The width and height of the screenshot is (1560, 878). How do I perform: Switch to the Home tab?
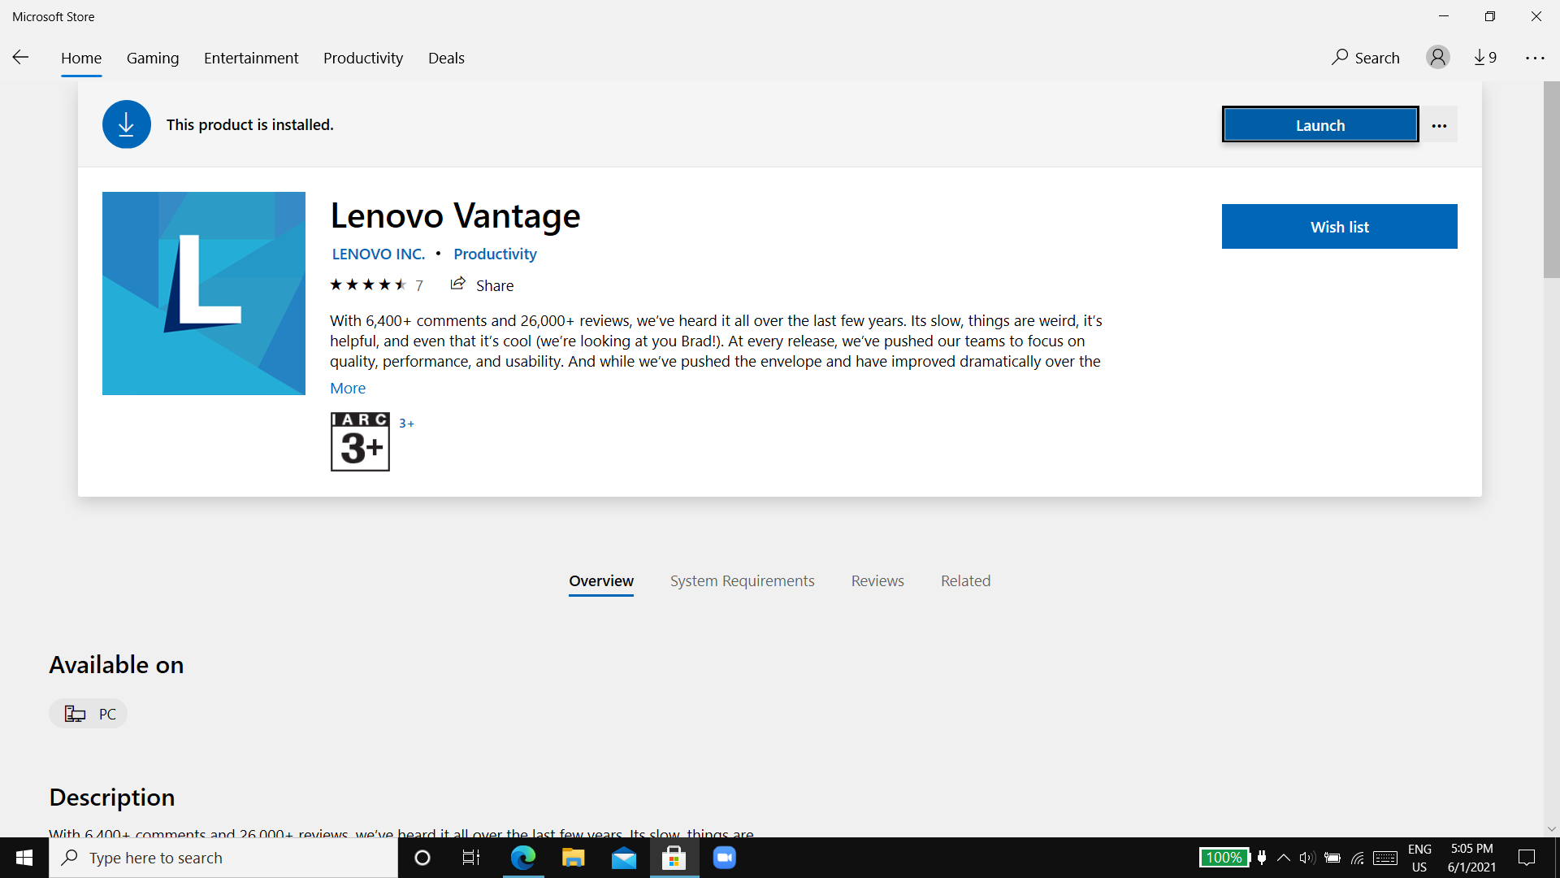tap(81, 58)
